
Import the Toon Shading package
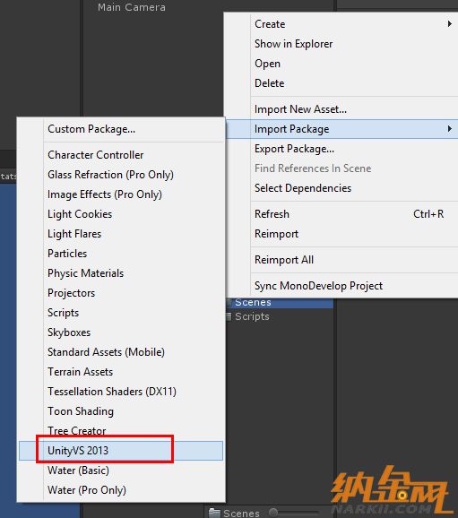(x=121, y=411)
